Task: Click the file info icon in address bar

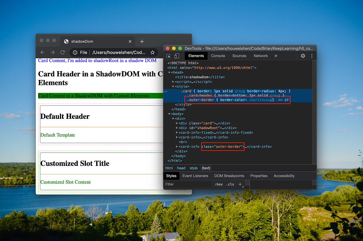Action: (74, 52)
